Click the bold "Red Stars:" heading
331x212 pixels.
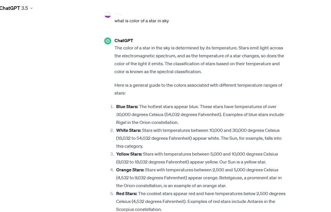(x=126, y=194)
